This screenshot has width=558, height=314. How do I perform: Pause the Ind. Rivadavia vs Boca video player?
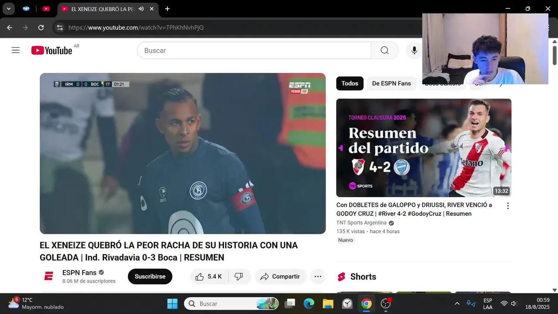[x=183, y=154]
